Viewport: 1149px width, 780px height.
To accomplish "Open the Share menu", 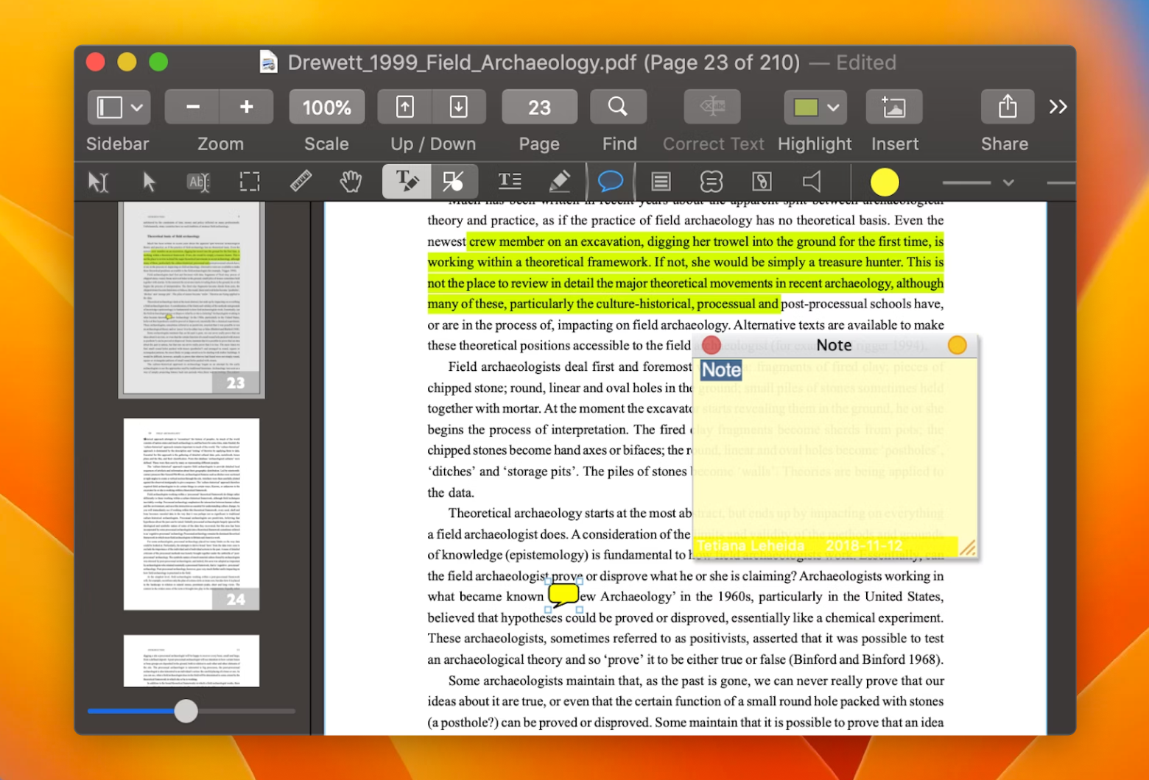I will click(x=1007, y=106).
